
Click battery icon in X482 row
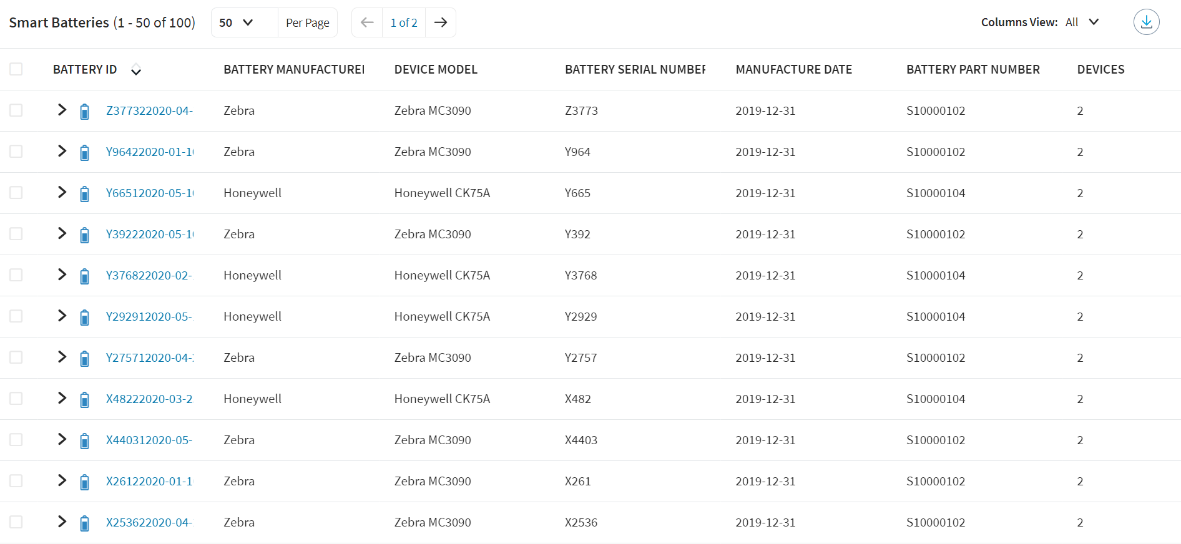[x=85, y=400]
